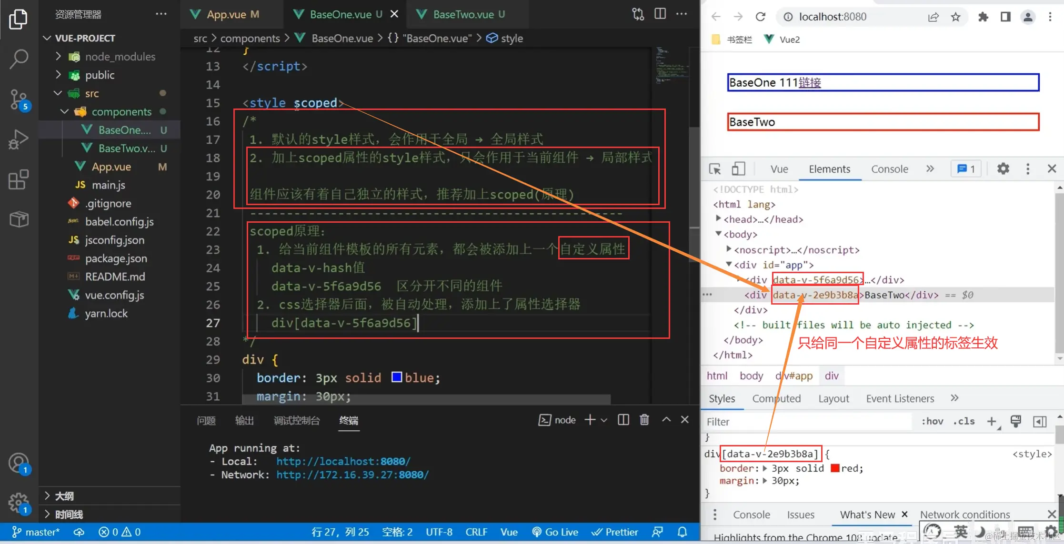Viewport: 1064px width, 544px height.
Task: Toggle the Chrome side panel
Action: click(x=1005, y=17)
